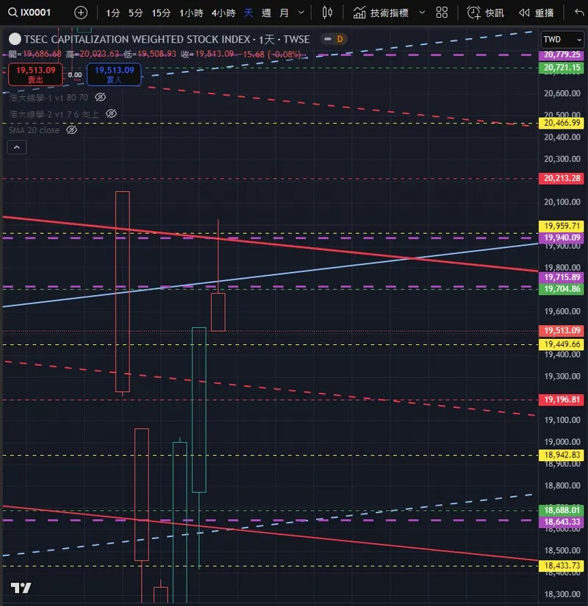Click the TradingView logo
This screenshot has height=606, width=588.
(21, 588)
